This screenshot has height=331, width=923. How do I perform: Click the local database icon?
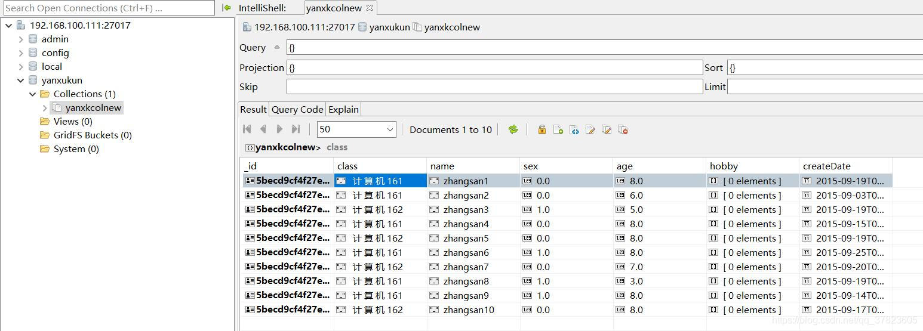click(x=33, y=66)
